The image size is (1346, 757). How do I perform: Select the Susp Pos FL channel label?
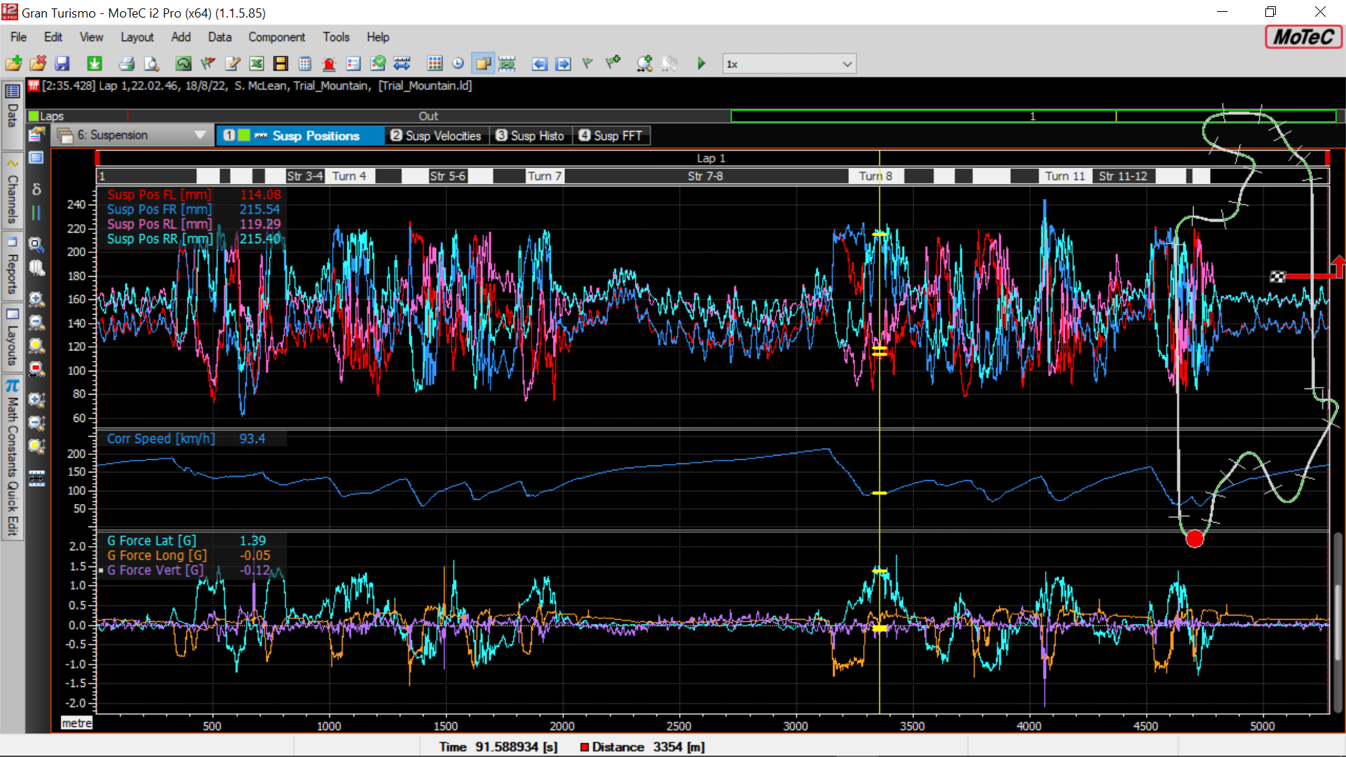(158, 195)
